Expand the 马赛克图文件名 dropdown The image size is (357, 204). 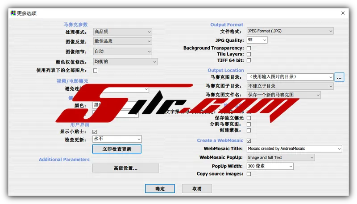(284, 95)
